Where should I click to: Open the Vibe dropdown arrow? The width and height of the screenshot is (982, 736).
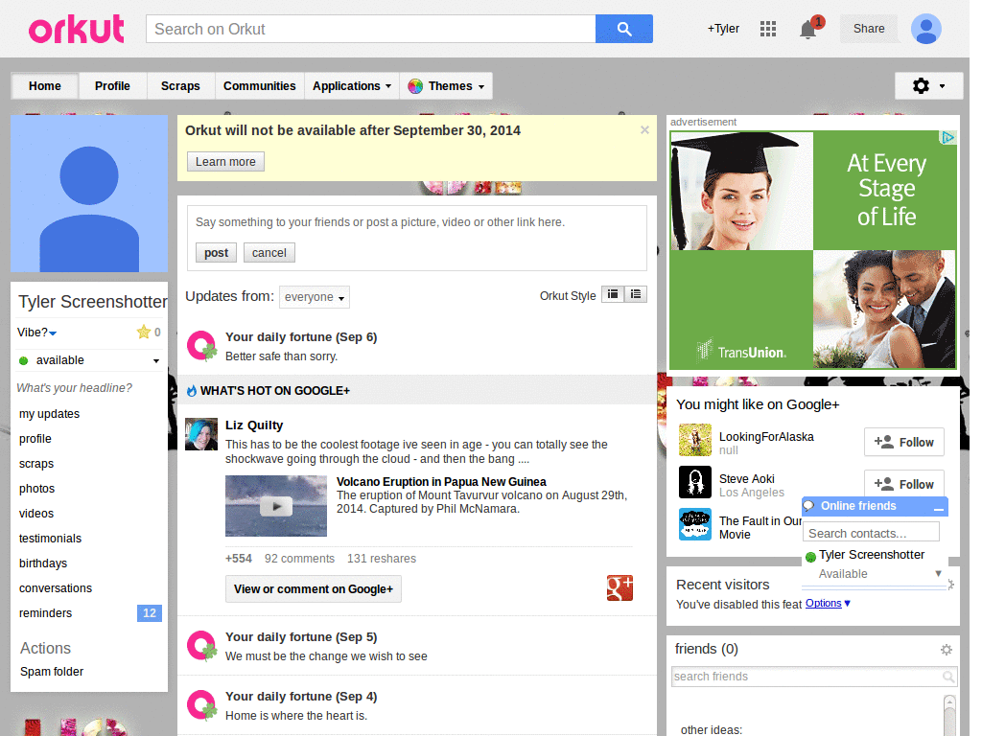(x=53, y=333)
